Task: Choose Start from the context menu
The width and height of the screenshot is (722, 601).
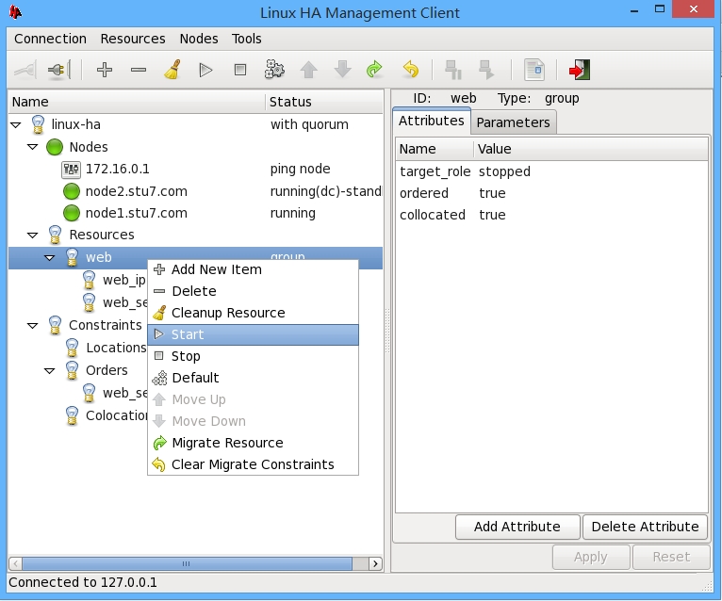Action: coord(253,334)
